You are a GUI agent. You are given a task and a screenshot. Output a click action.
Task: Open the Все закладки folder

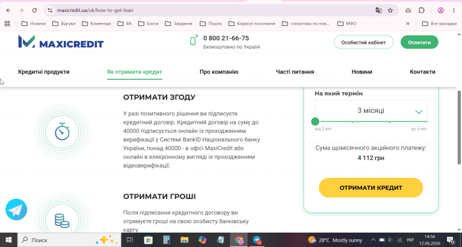(439, 23)
